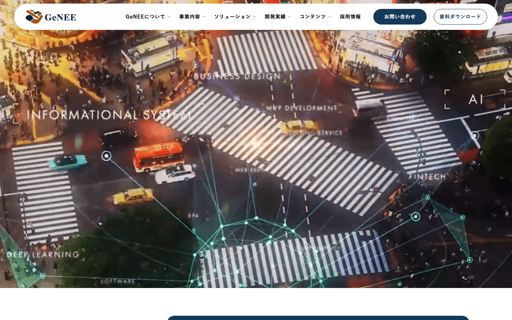
Task: Expand the コンテンツ chevron arrow
Action: point(330,17)
